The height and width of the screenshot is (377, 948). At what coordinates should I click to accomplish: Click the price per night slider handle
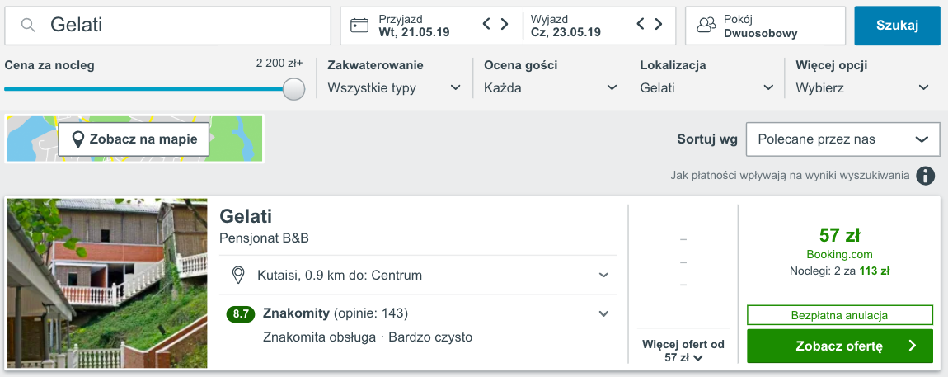point(293,88)
